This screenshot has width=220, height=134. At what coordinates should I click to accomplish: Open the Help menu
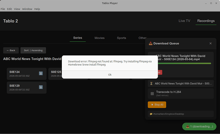click(x=37, y=9)
